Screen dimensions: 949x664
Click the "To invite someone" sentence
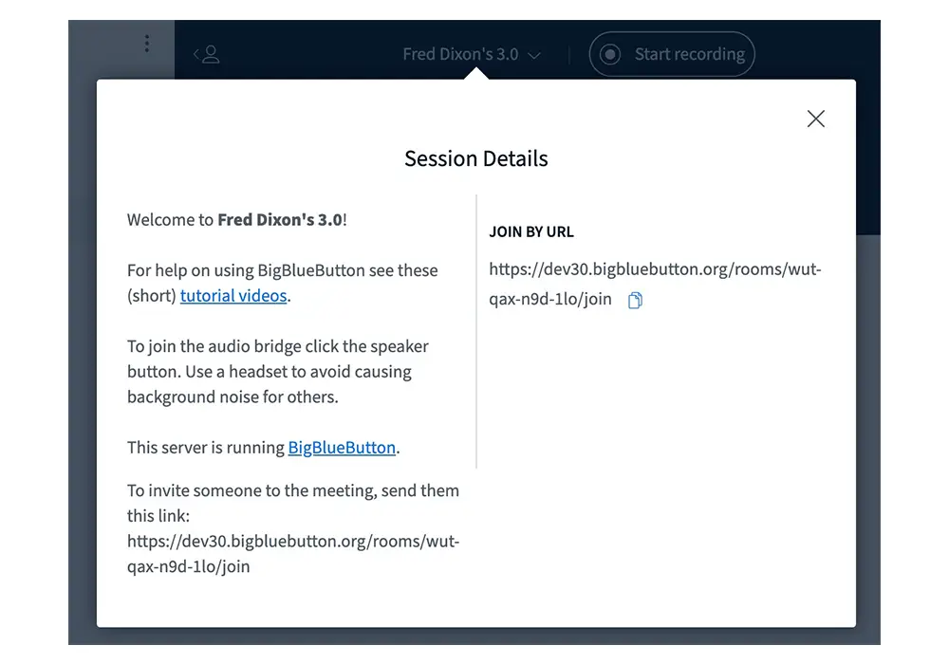pyautogui.click(x=292, y=491)
